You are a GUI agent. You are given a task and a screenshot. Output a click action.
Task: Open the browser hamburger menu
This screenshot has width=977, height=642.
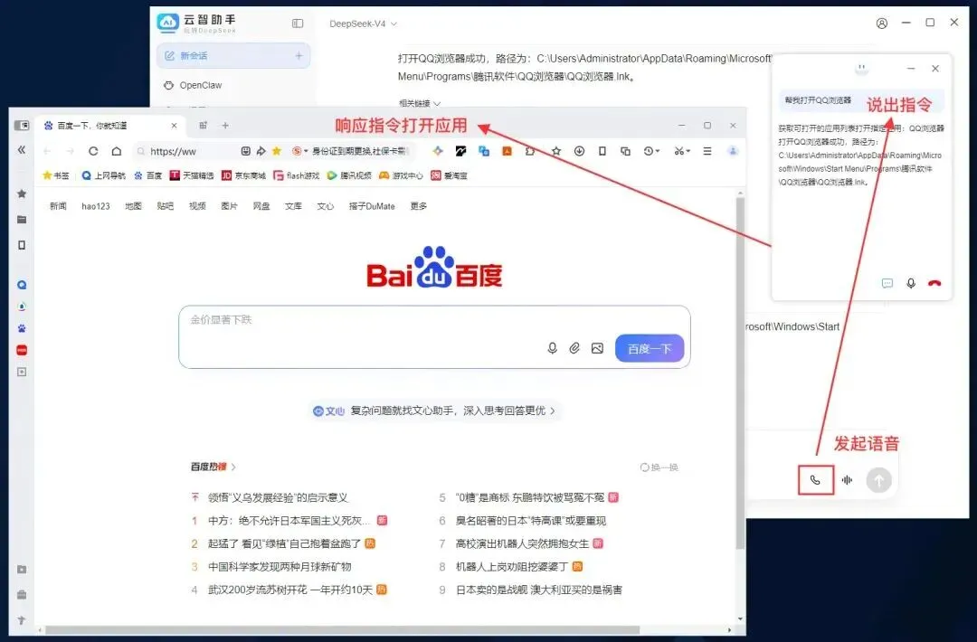pos(707,151)
